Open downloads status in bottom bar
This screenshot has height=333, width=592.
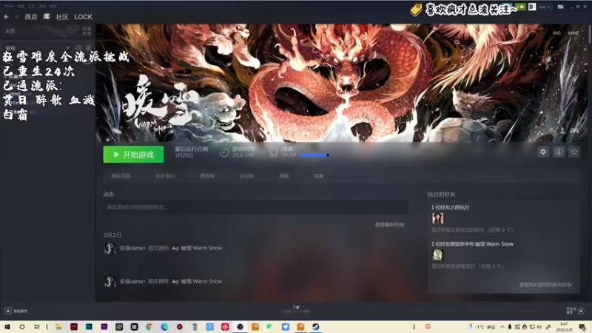coord(295,309)
